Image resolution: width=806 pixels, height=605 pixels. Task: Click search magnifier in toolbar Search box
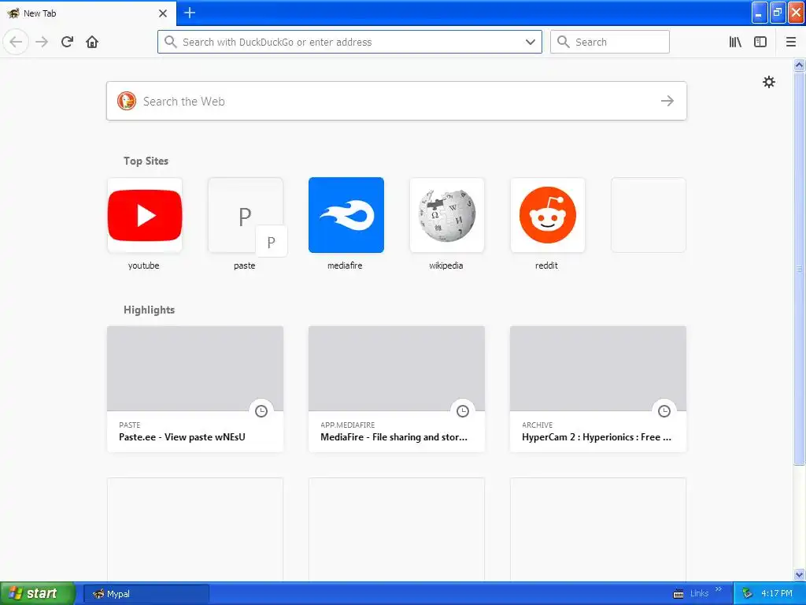564,42
